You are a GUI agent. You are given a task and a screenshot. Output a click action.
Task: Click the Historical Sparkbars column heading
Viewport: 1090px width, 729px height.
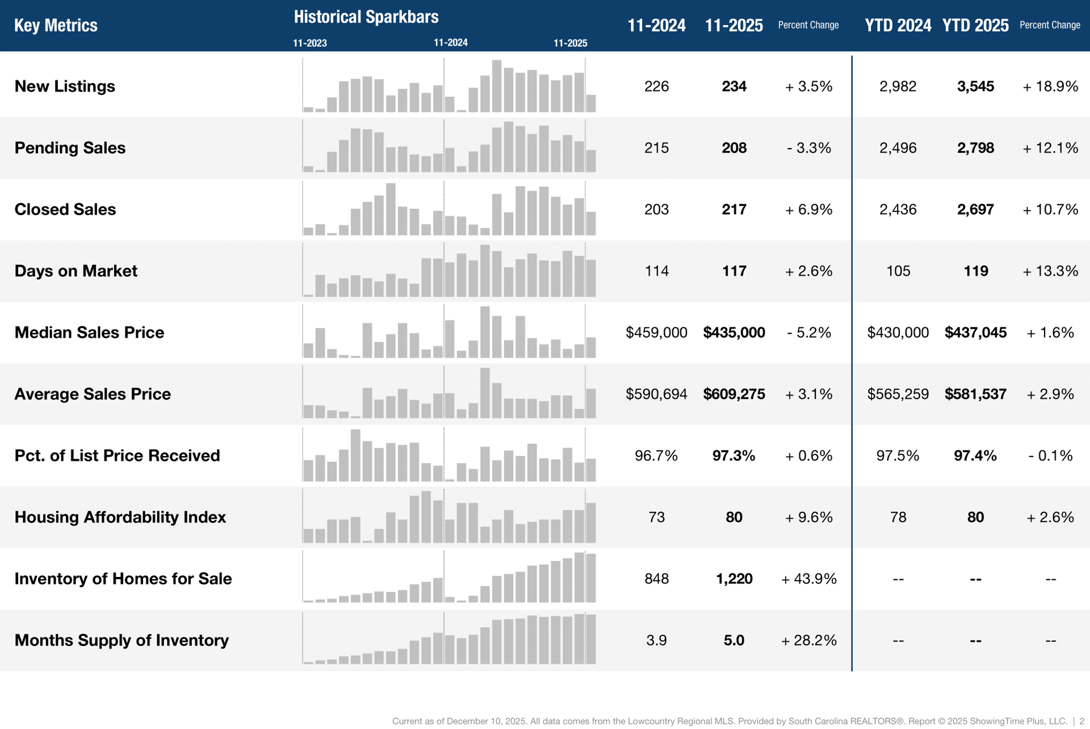pyautogui.click(x=366, y=17)
